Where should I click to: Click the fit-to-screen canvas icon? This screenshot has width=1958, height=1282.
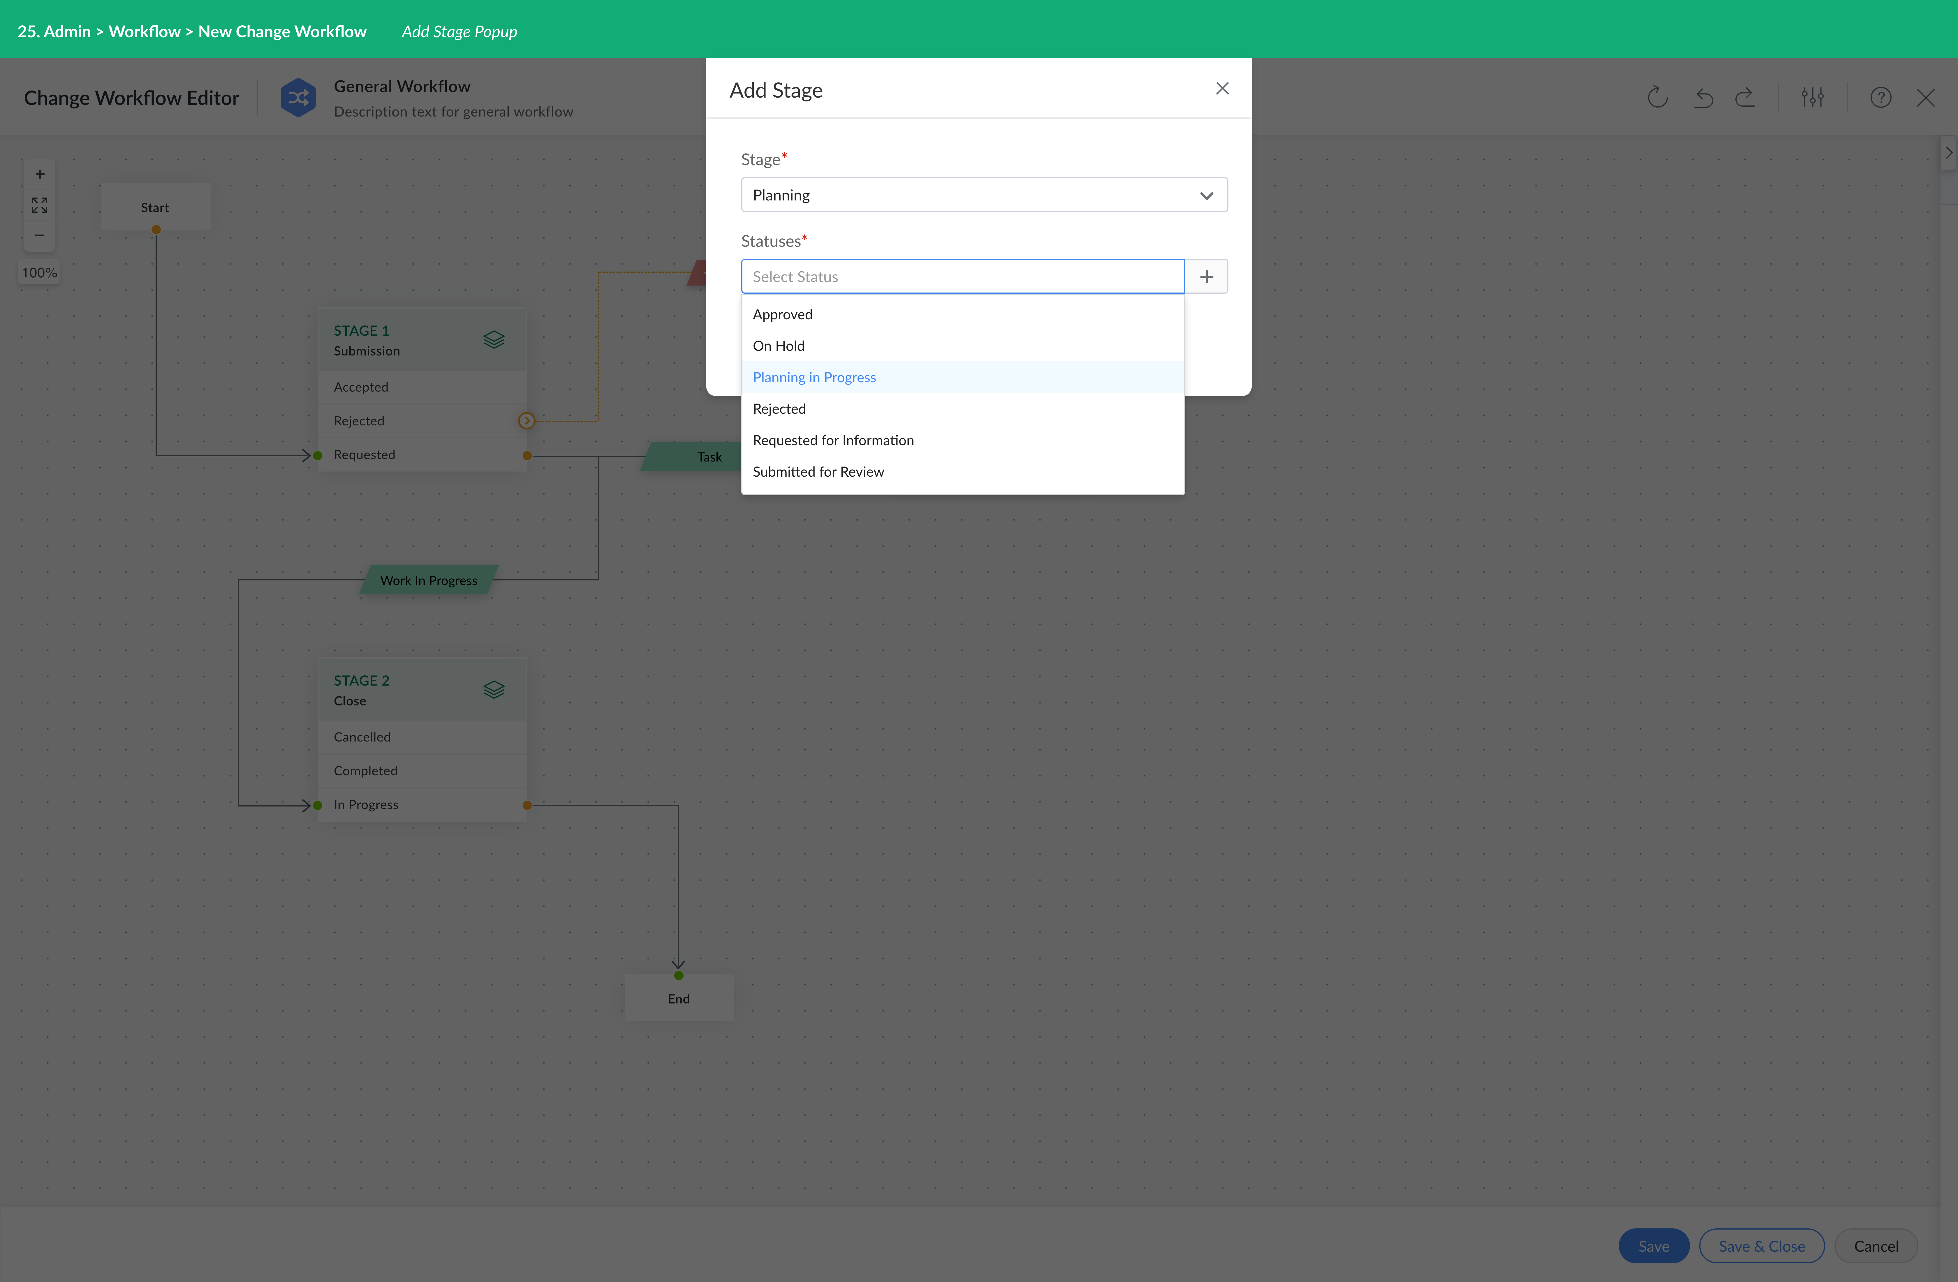point(40,205)
